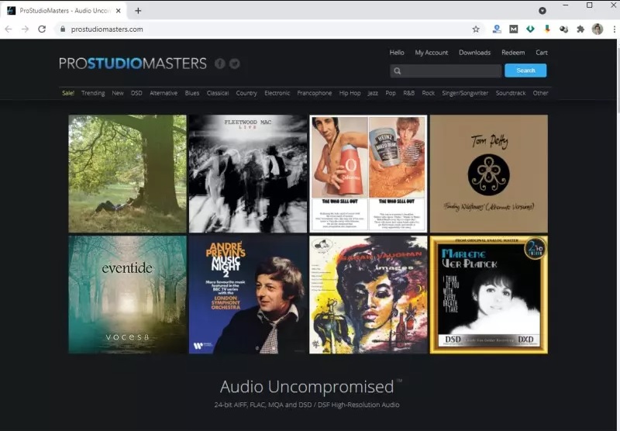Viewport: 620px width, 431px height.
Task: Open the DSD category
Action: pyautogui.click(x=136, y=93)
